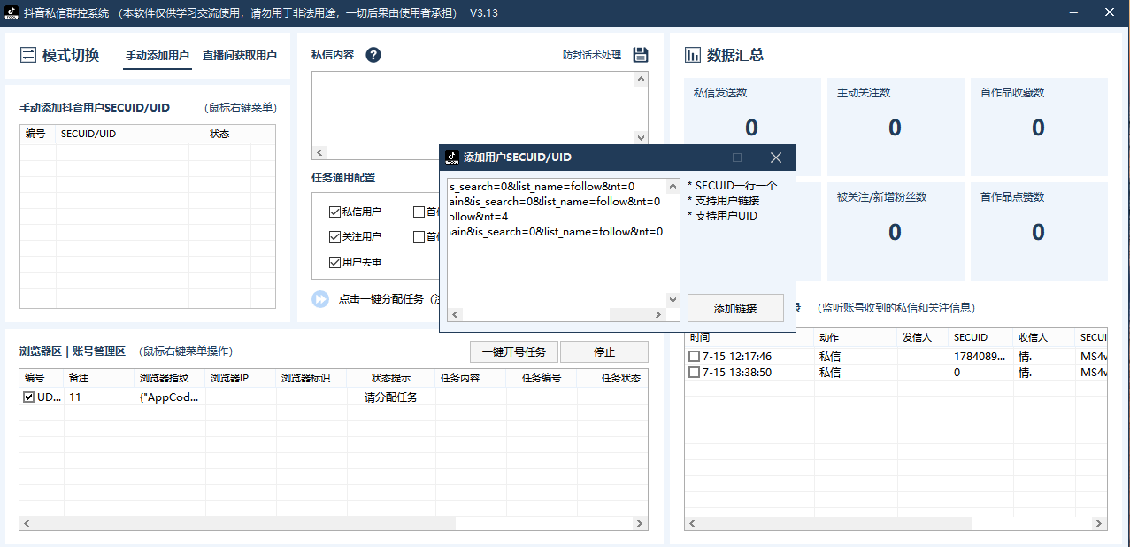Check the 7-15 12:17:46 record checkbox
This screenshot has height=547, width=1130.
click(695, 357)
